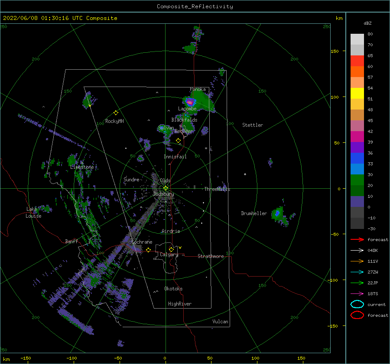The image size is (390, 364).
Task: Click the Stettler town label
Action: pos(253,125)
